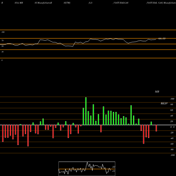Click the '0' label on RSI axis
This screenshot has width=176, height=176.
tap(2, 60)
